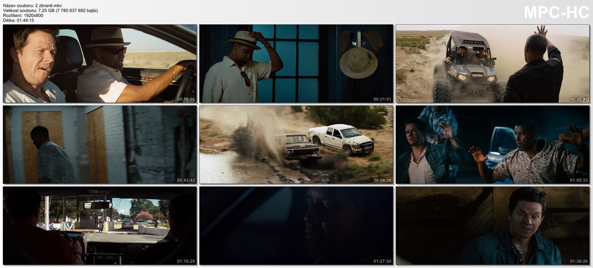Click the 00:54:38 timestamp label
Screen dimensions: 593x268
pos(383,180)
